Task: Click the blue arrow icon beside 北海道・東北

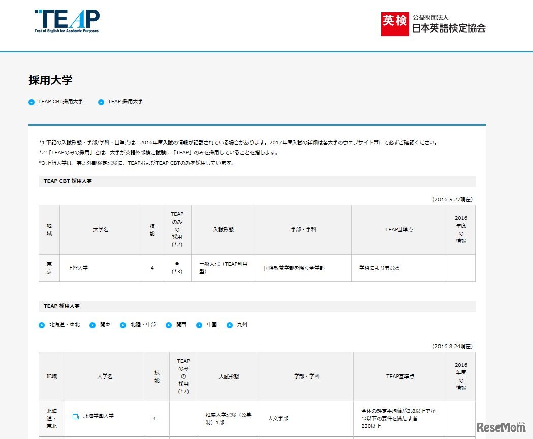Action: pos(42,324)
